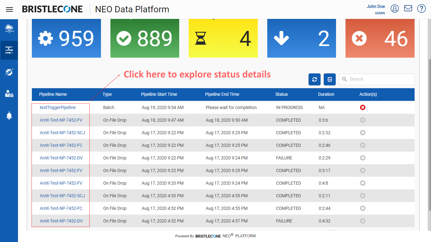Open the notifications bell sidebar icon
Viewport: 431px width, 242px height.
(9, 116)
